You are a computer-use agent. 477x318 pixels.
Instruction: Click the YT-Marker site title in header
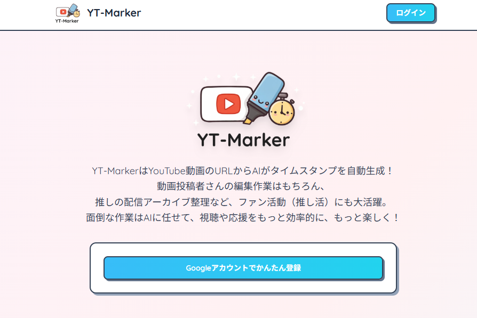point(114,13)
